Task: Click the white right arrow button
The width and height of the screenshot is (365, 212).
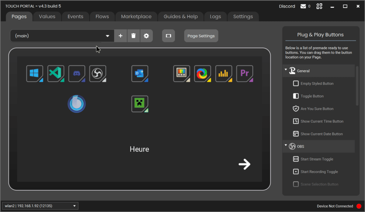Action: pos(245,164)
